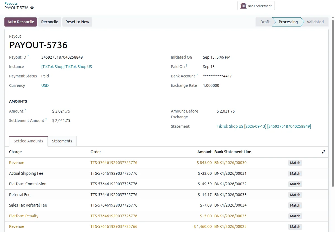This screenshot has width=335, height=232.
Task: Select the Validated status stage
Action: click(315, 22)
